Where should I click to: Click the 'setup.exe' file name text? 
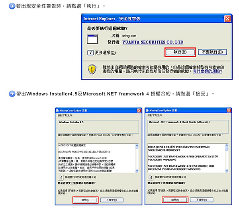pos(129,36)
